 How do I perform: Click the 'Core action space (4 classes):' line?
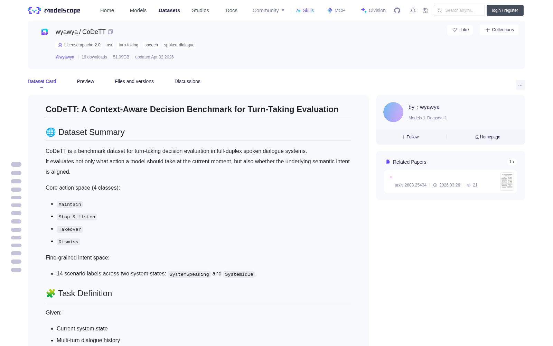(x=83, y=188)
